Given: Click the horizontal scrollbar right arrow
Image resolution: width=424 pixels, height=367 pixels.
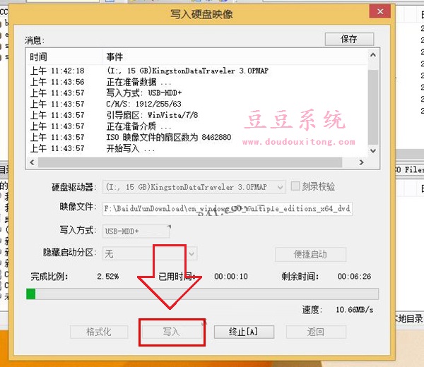Looking at the screenshot, I should [x=362, y=162].
